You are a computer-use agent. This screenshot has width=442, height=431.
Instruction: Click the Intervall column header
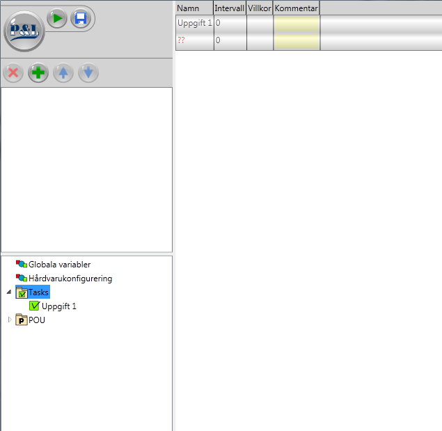(230, 8)
